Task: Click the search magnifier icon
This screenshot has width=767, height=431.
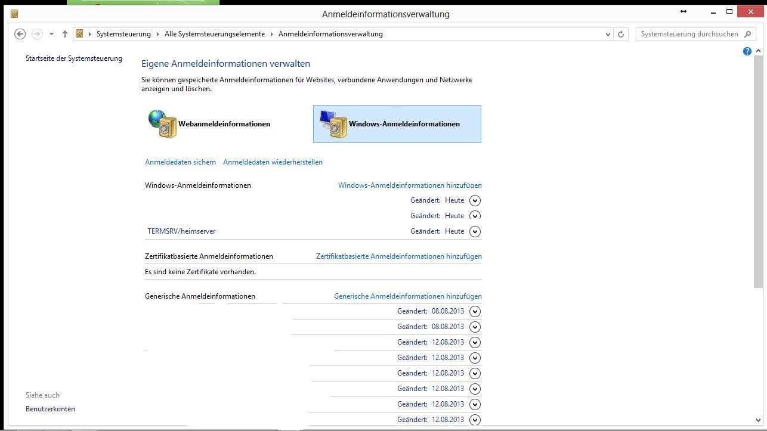Action: [x=748, y=34]
